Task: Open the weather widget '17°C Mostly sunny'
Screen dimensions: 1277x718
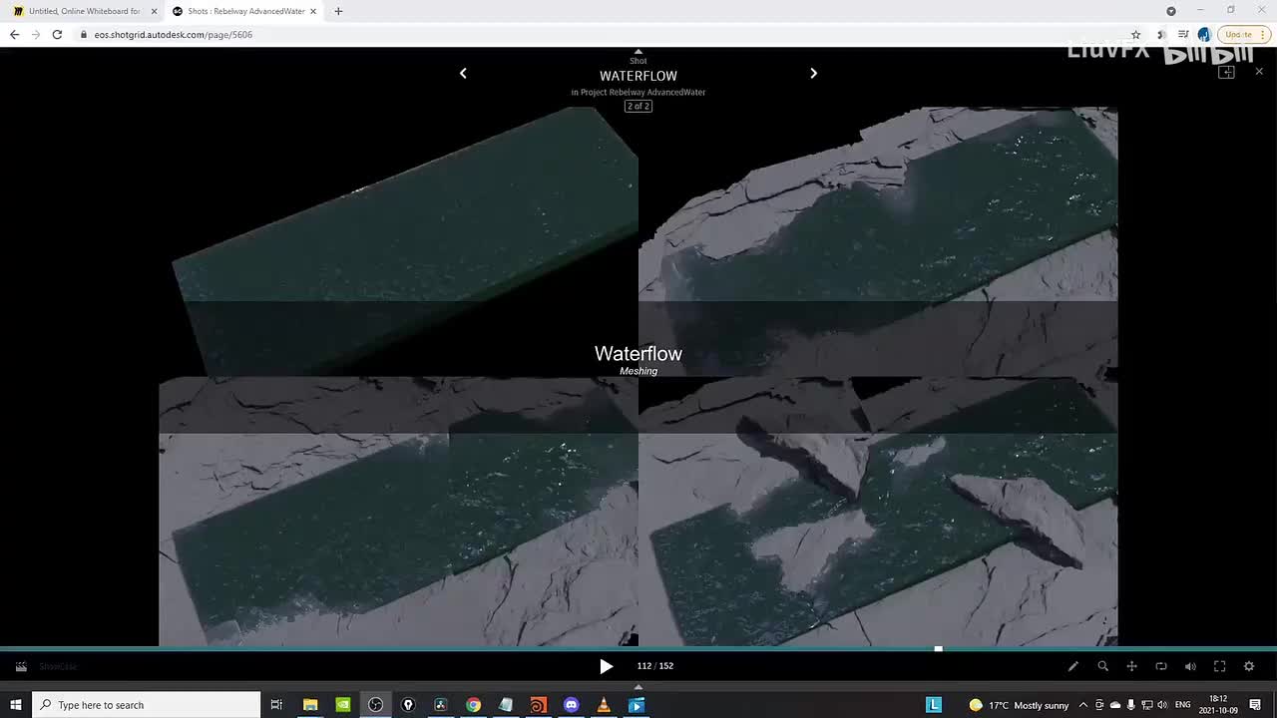Action: (x=1019, y=705)
